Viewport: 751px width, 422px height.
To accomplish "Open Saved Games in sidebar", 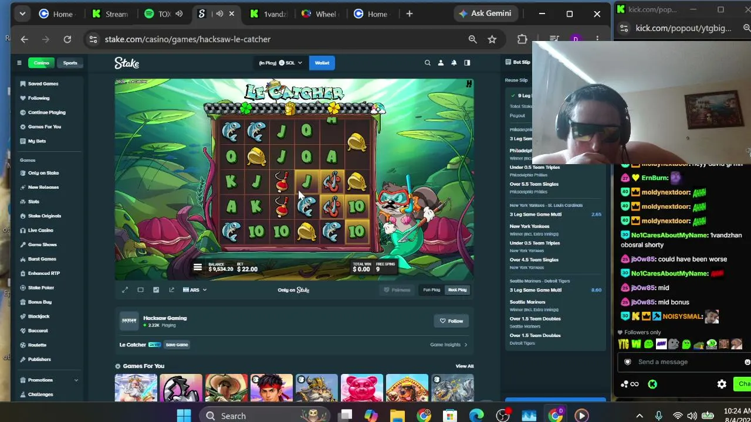I will click(x=43, y=84).
